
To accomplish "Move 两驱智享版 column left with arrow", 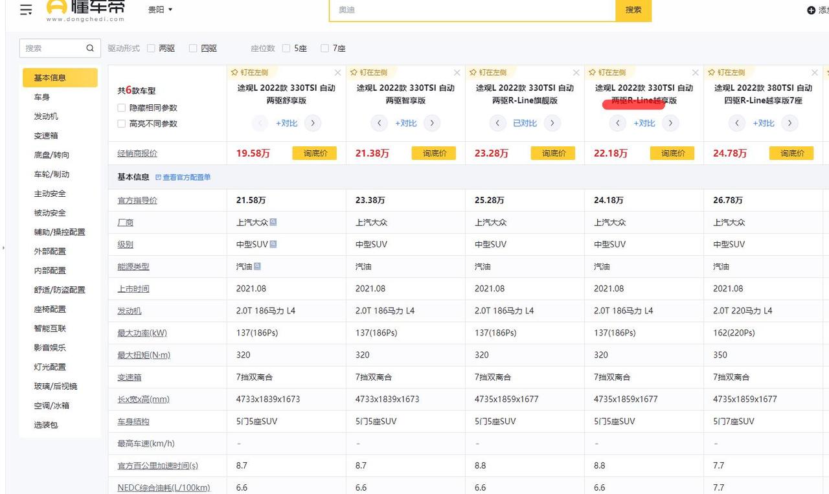I will 379,123.
